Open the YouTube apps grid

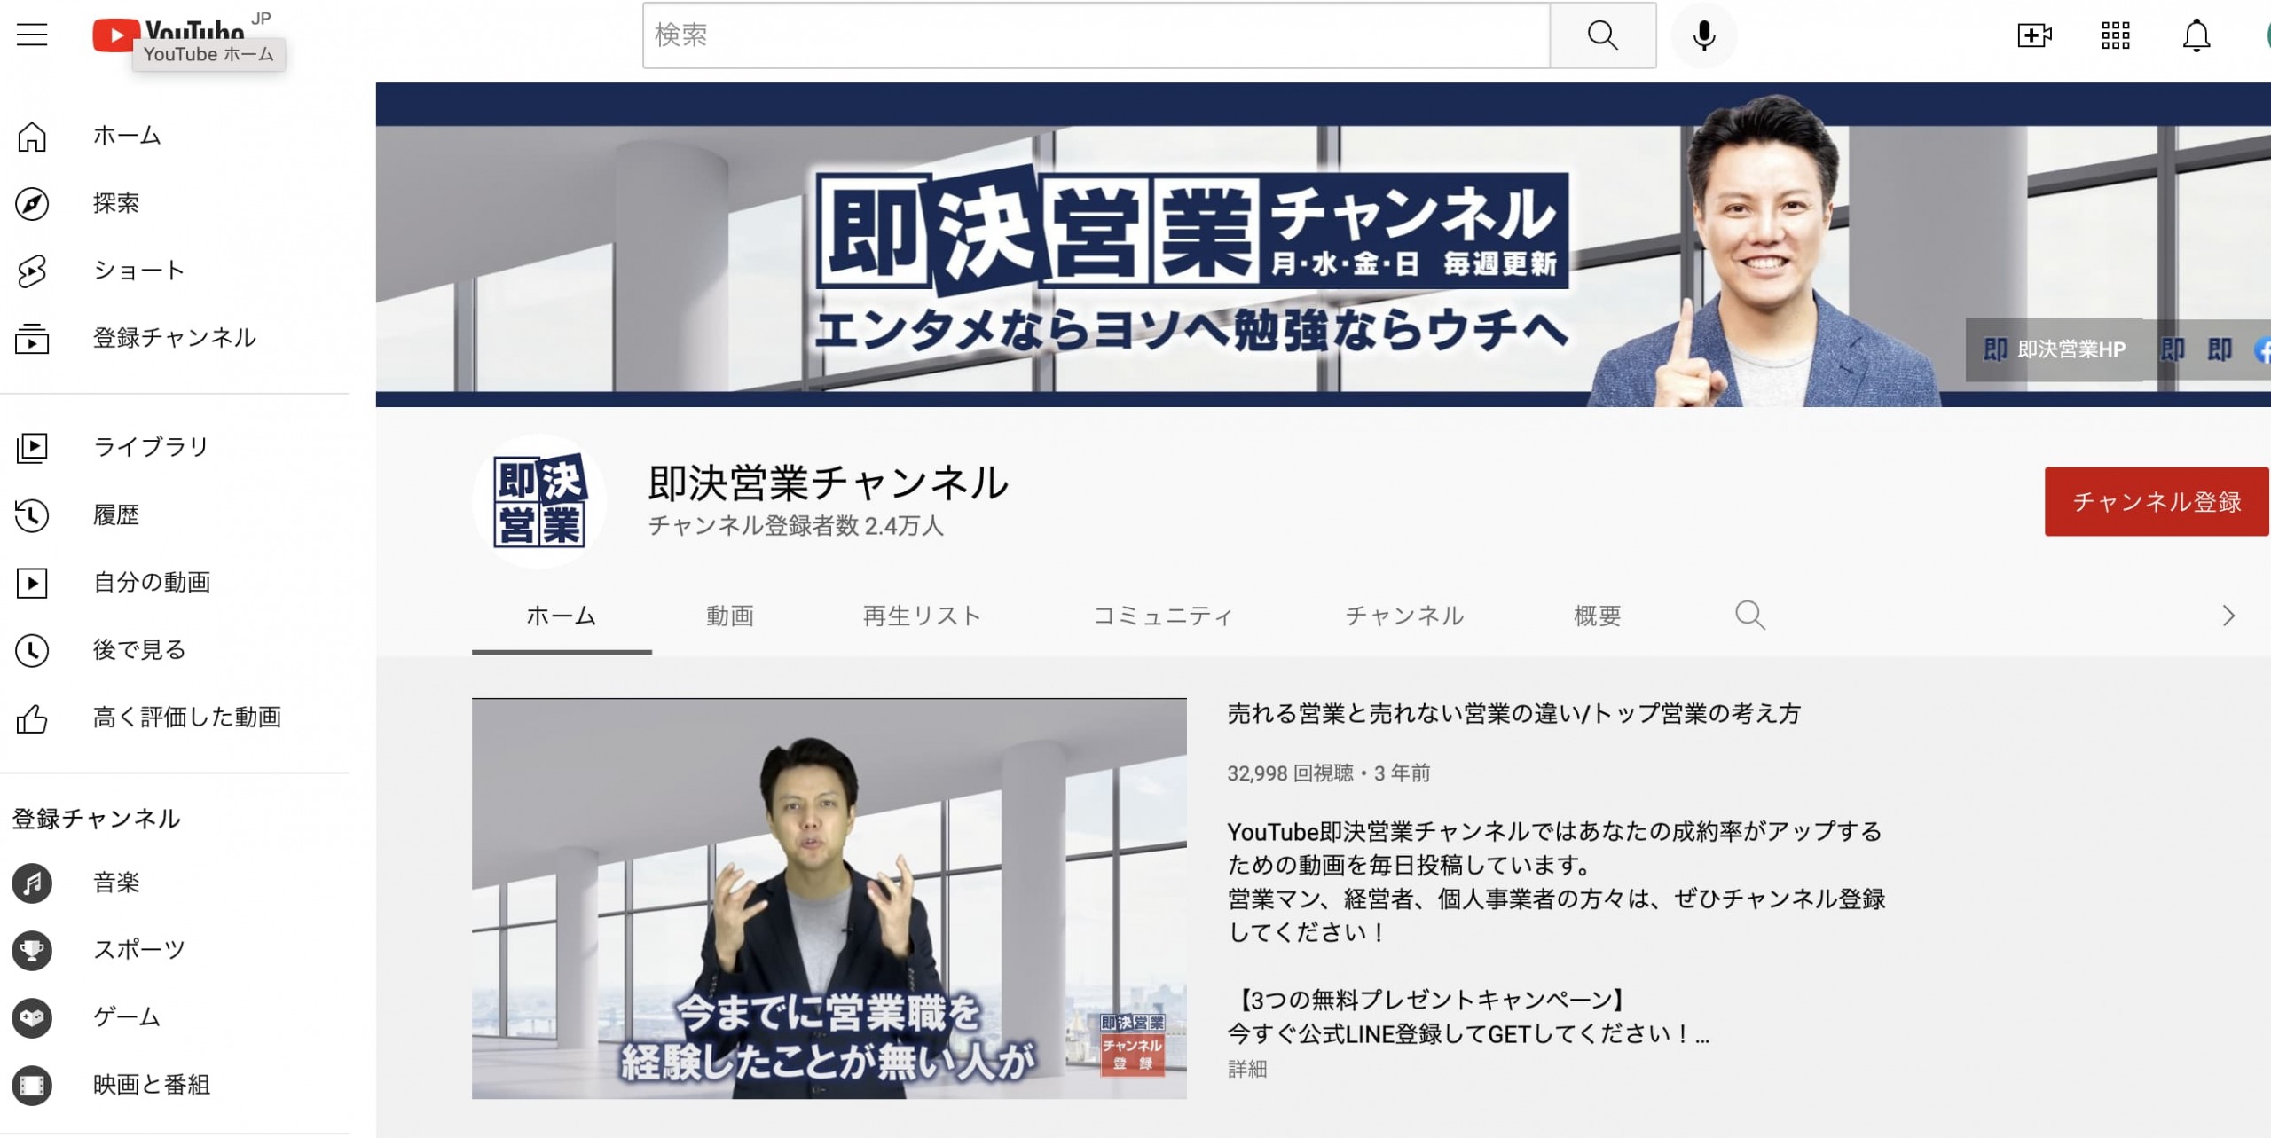(x=2115, y=35)
